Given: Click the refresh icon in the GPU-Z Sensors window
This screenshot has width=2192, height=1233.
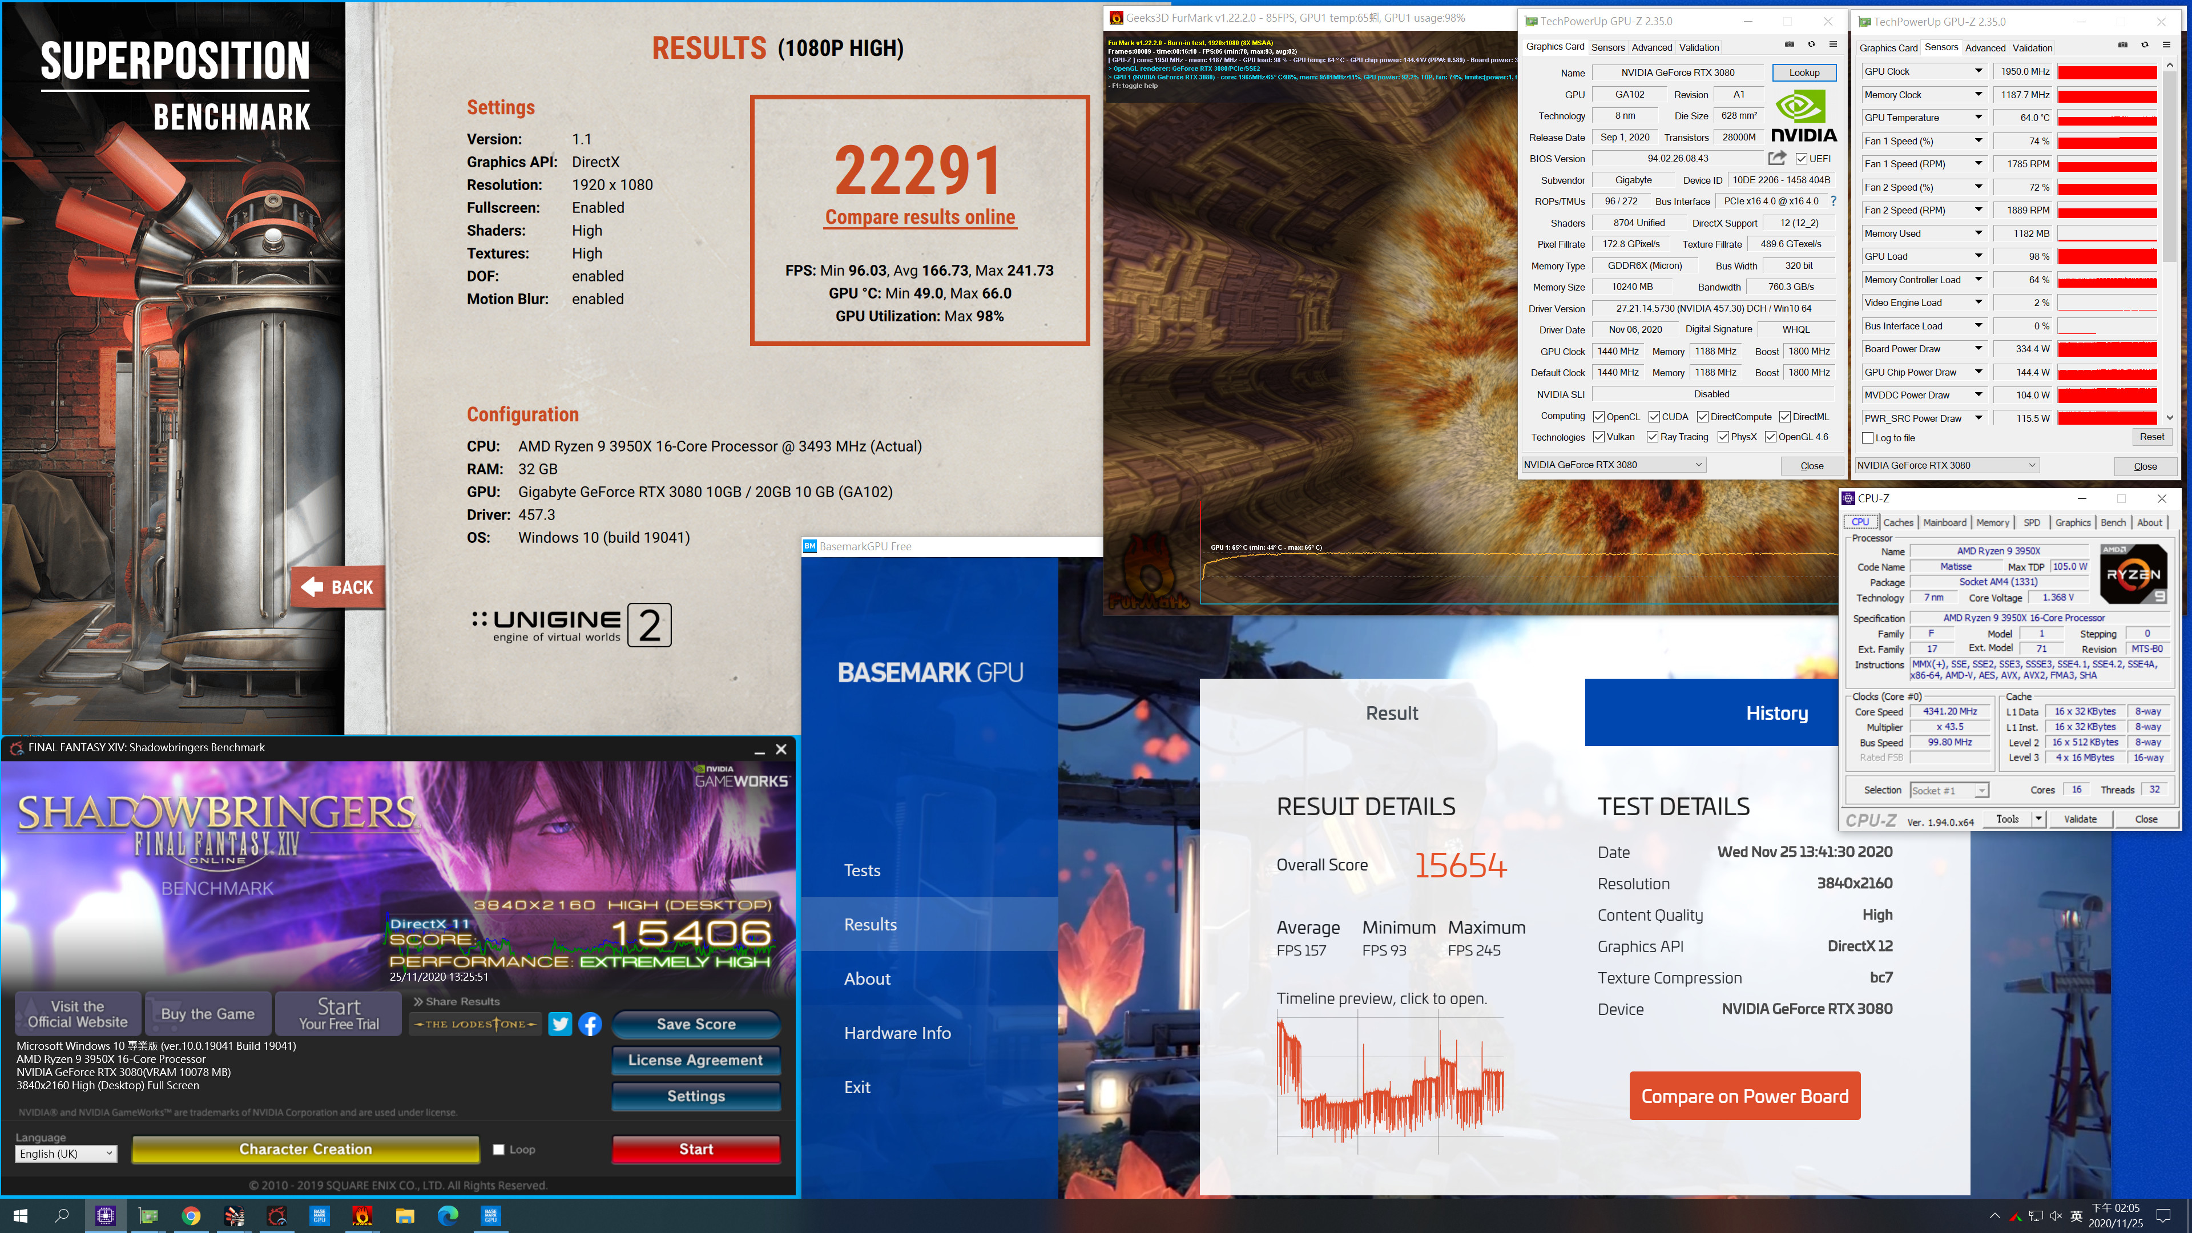Looking at the screenshot, I should (x=2145, y=45).
